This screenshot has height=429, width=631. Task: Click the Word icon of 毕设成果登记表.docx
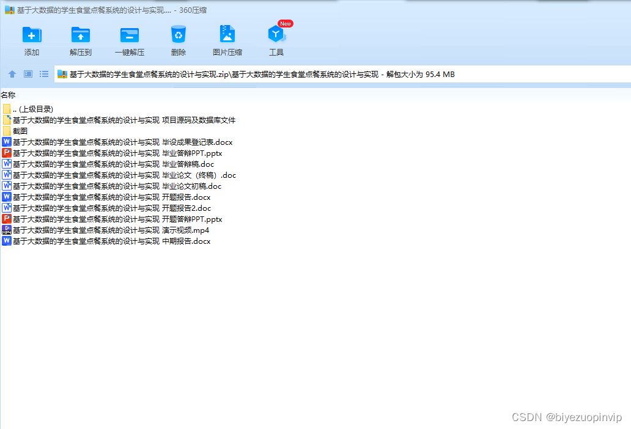coord(7,142)
